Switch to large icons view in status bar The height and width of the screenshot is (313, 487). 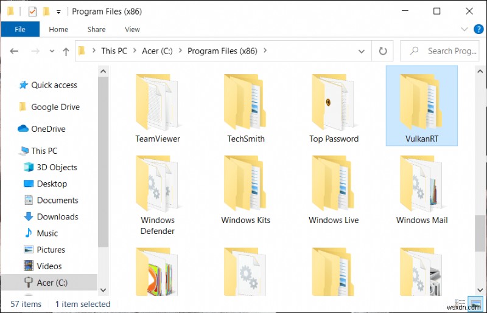(475, 303)
